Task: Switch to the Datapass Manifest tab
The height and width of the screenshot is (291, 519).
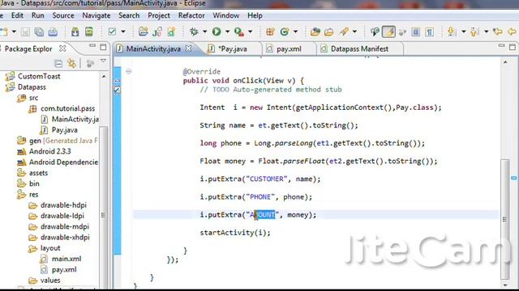Action: (x=359, y=48)
